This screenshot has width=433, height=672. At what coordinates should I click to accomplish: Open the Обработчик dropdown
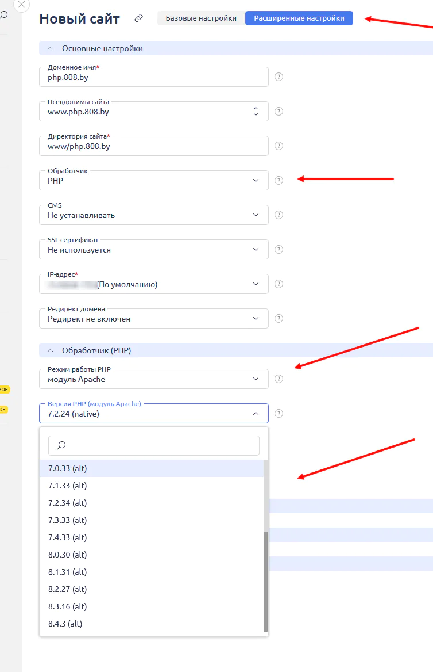153,181
